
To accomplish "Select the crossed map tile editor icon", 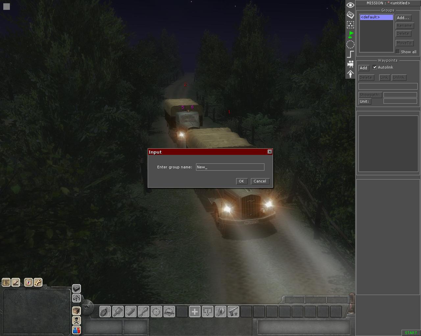I will click(350, 15).
